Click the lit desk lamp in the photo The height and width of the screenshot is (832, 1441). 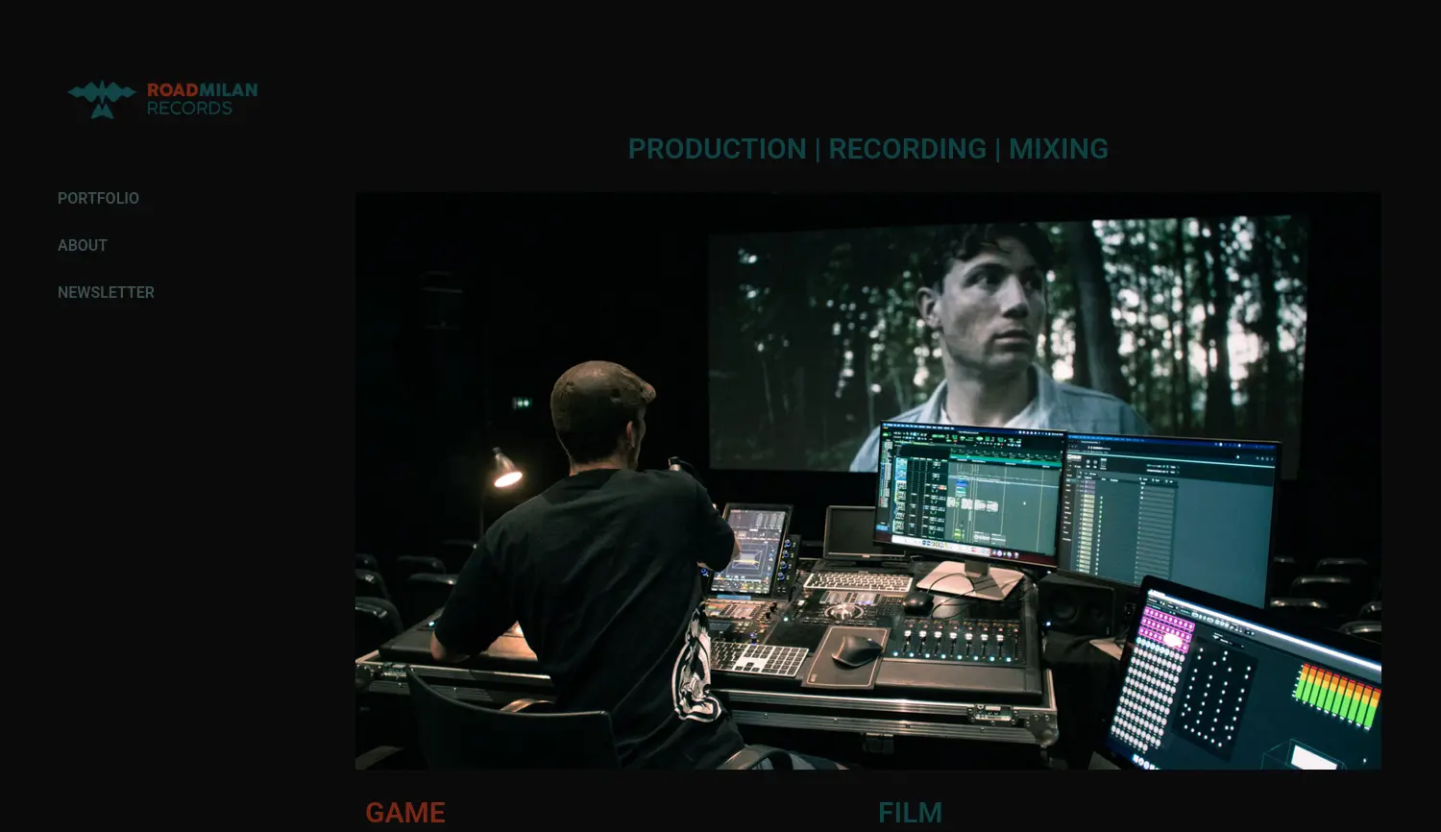[x=505, y=470]
